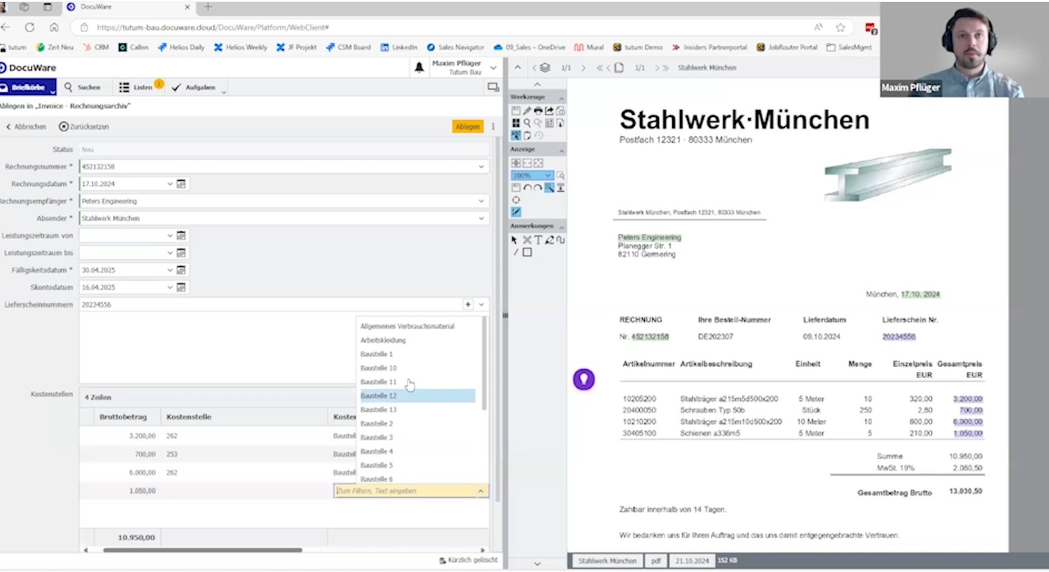Viewport: 1049px width, 572px height.
Task: Expand the Rechnungsempfänger dropdown
Action: (x=481, y=201)
